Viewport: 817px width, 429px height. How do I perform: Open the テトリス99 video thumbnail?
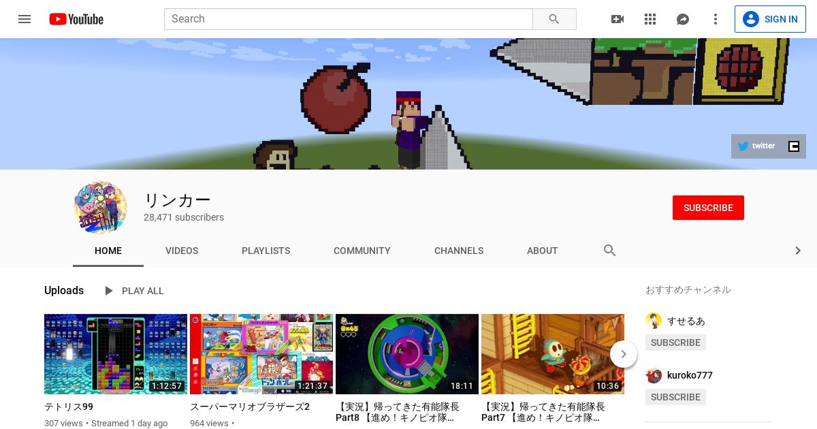pyautogui.click(x=116, y=354)
